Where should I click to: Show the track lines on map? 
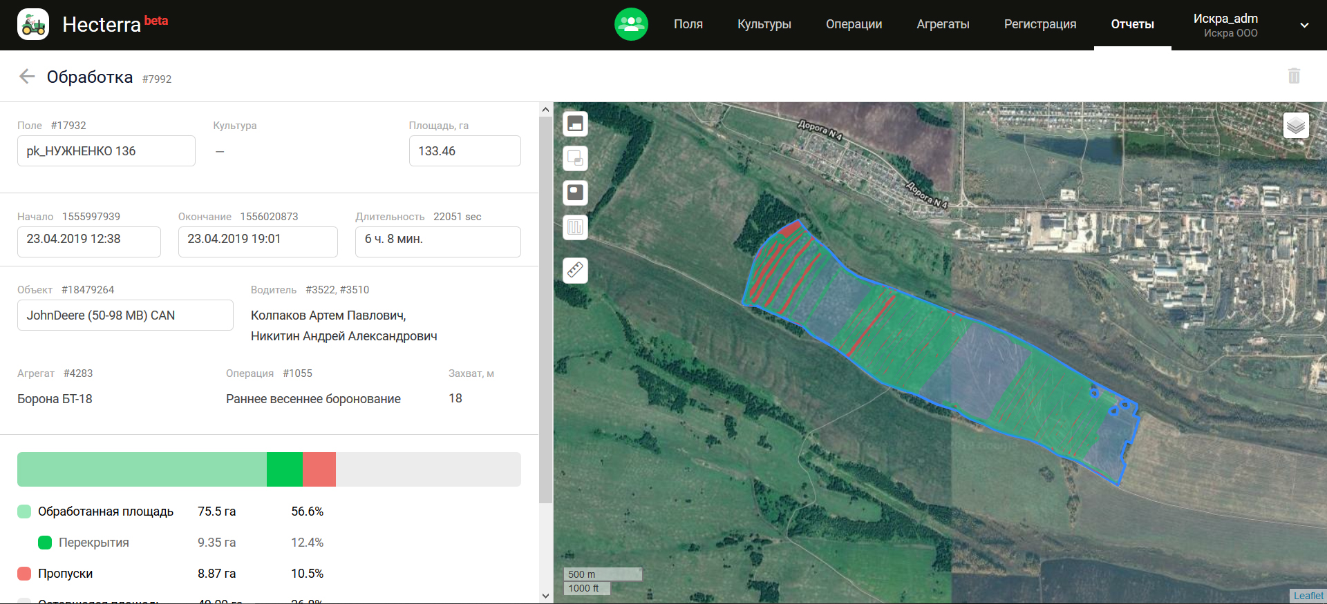[575, 227]
